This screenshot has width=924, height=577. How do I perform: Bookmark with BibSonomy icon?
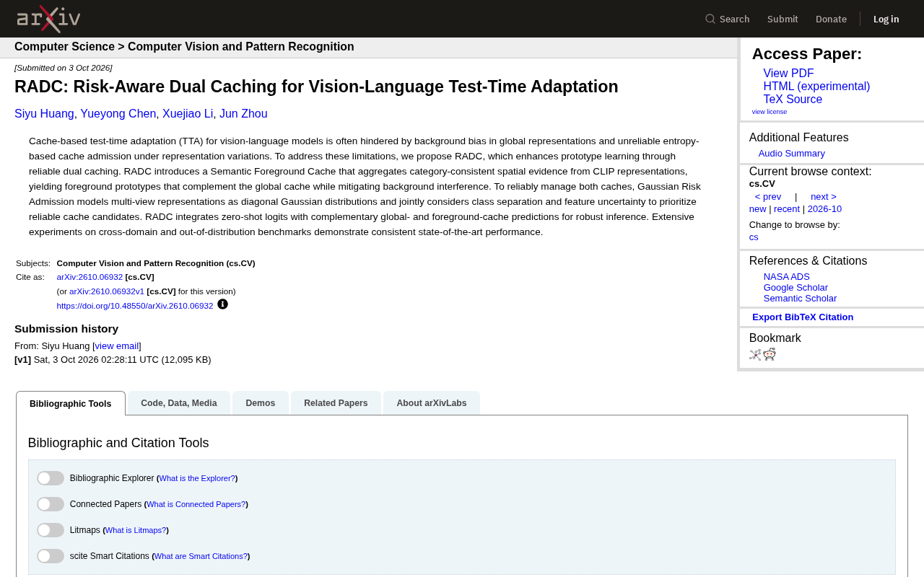click(x=755, y=354)
